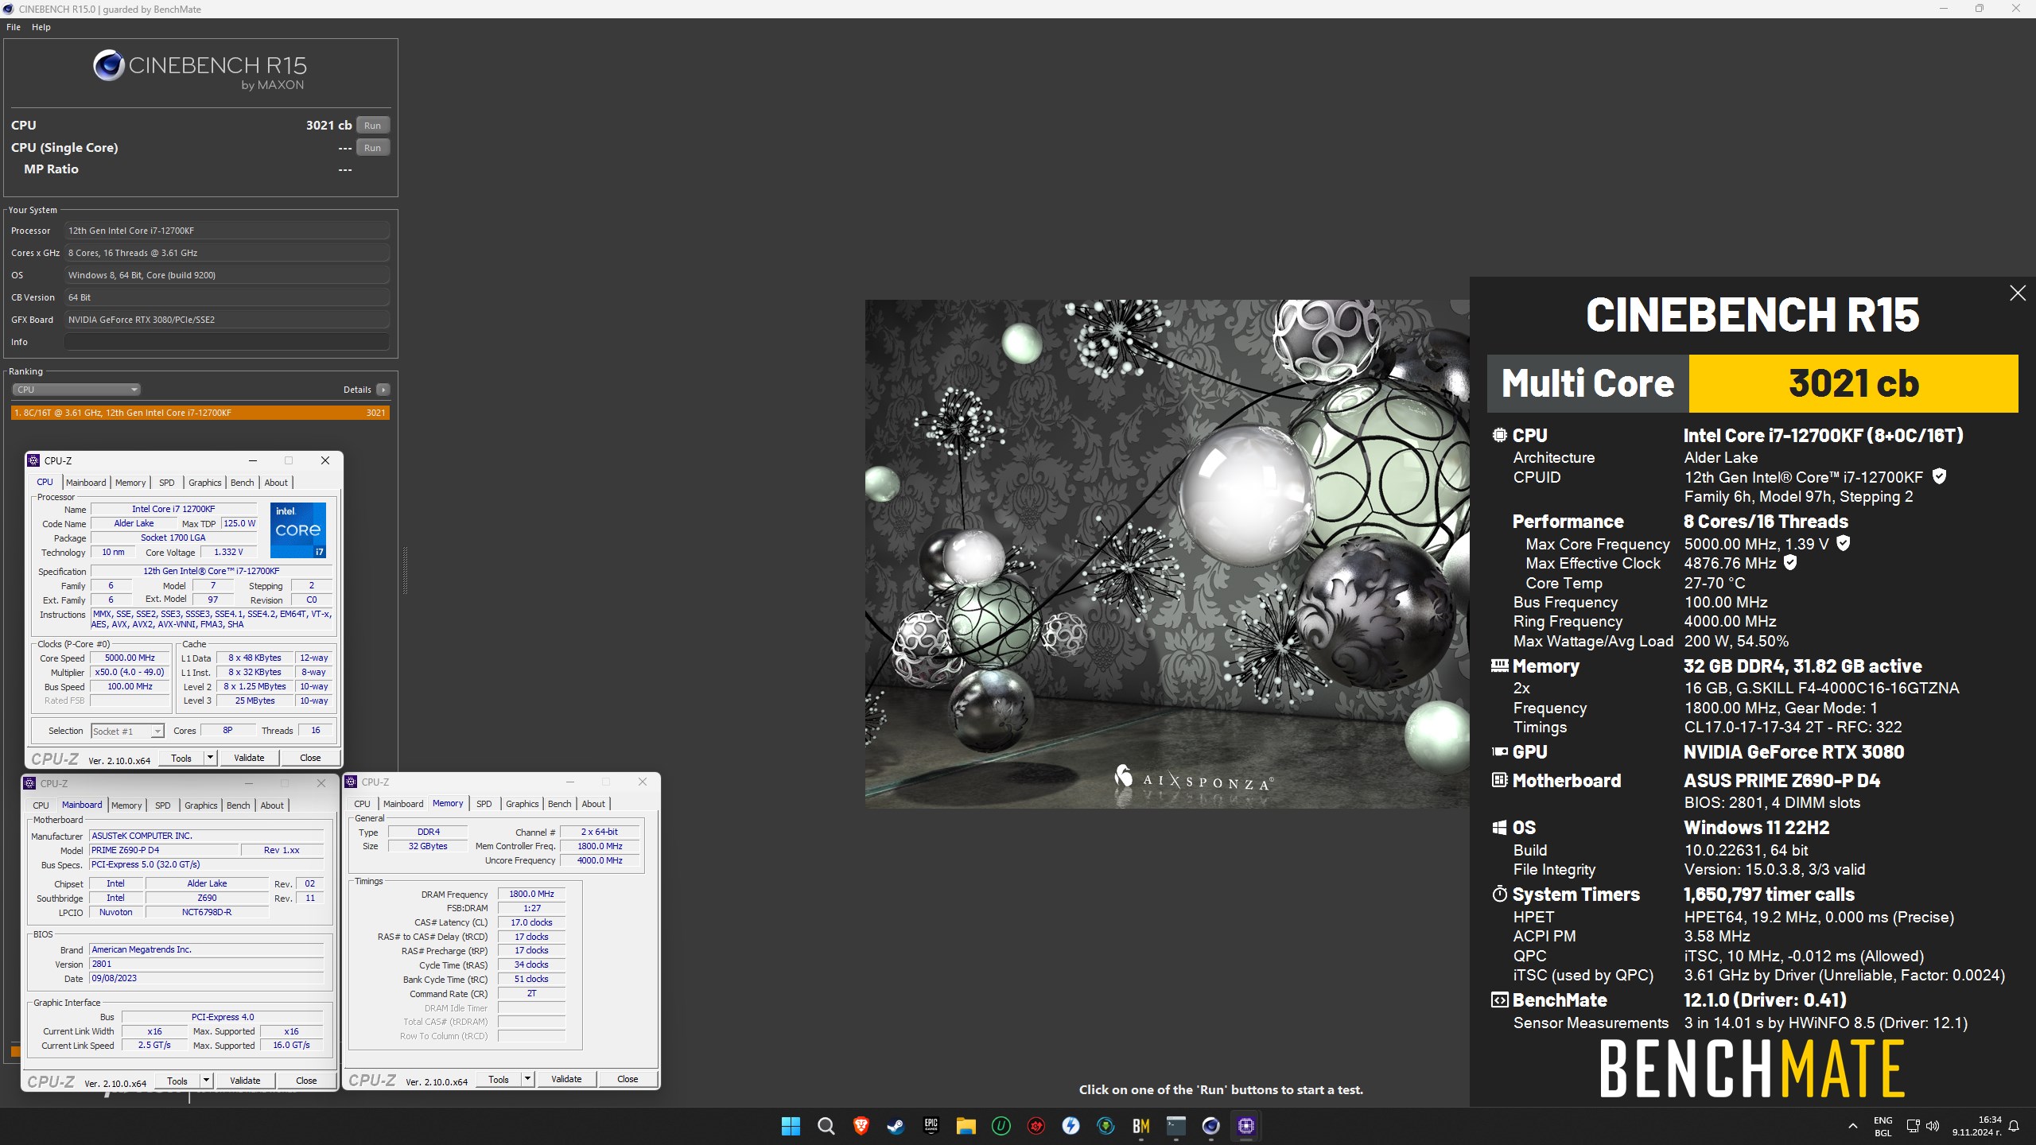This screenshot has height=1145, width=2036.
Task: Open CPU tab in CPU-Z Mainboard window
Action: (x=41, y=805)
